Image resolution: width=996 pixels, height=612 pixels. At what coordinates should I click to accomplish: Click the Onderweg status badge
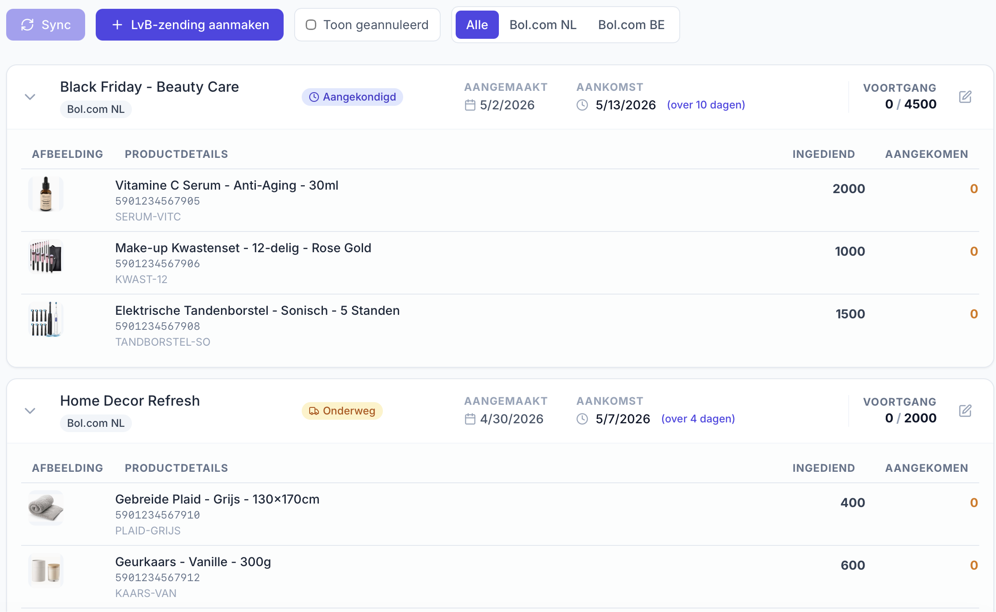(x=342, y=411)
